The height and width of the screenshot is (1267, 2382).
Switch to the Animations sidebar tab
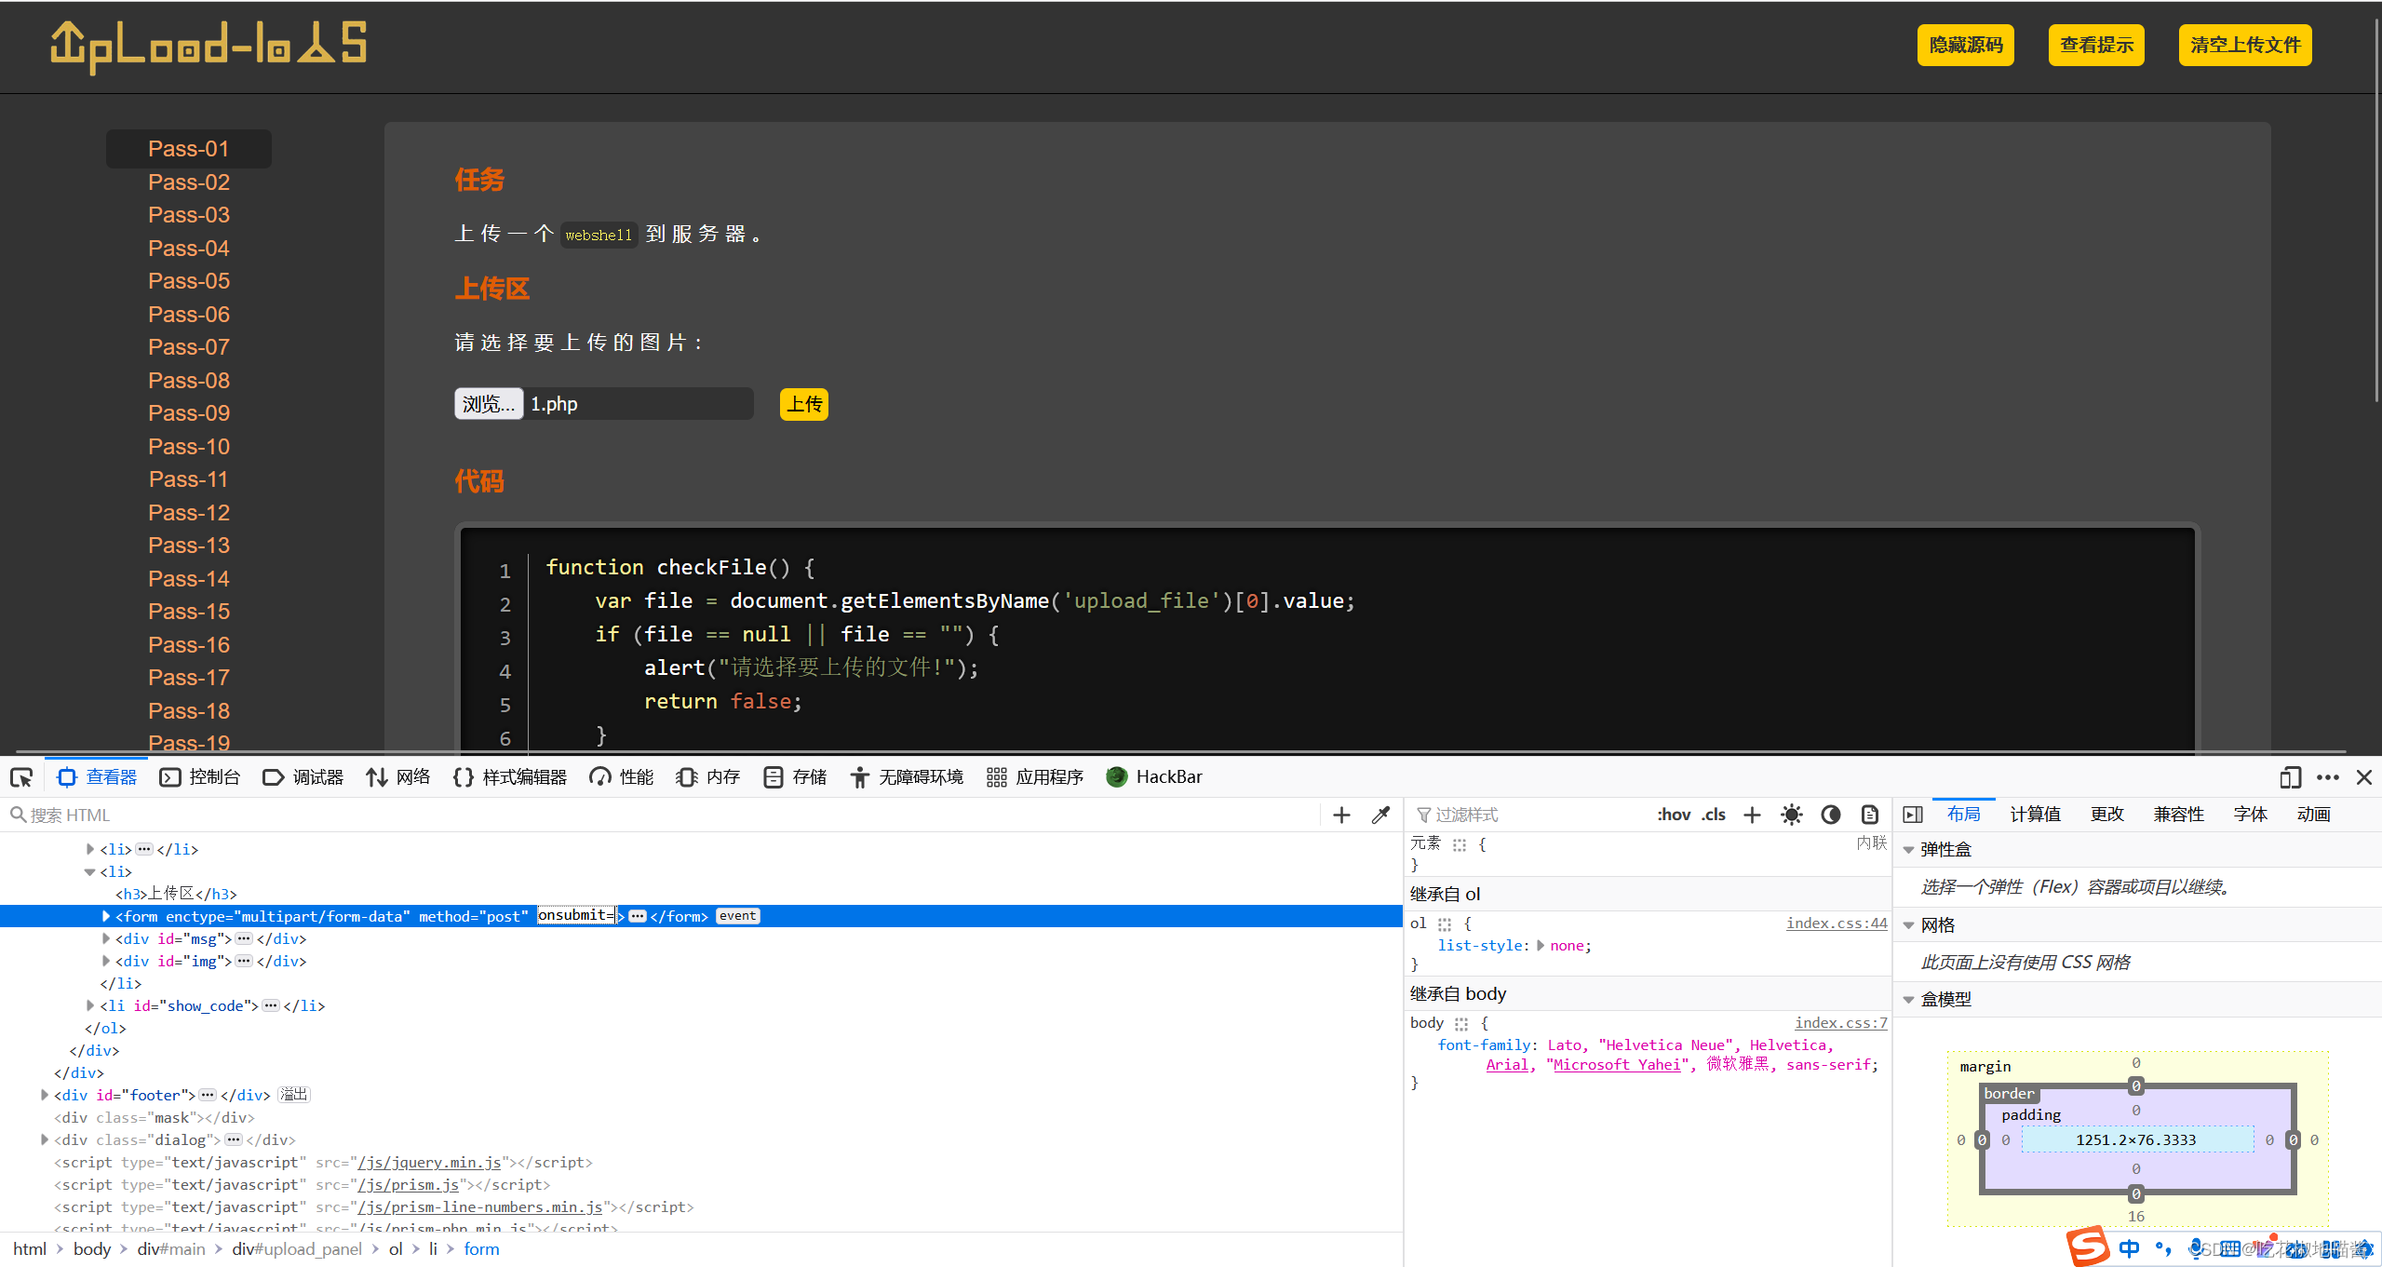[2313, 815]
